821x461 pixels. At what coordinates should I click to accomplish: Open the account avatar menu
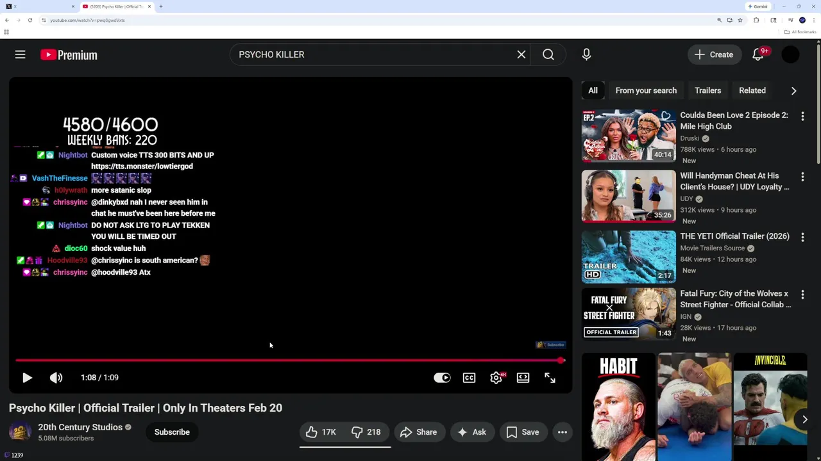pos(790,54)
